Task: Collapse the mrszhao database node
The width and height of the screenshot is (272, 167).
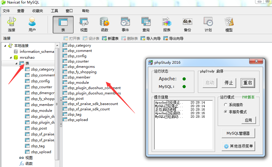Action: [11, 58]
